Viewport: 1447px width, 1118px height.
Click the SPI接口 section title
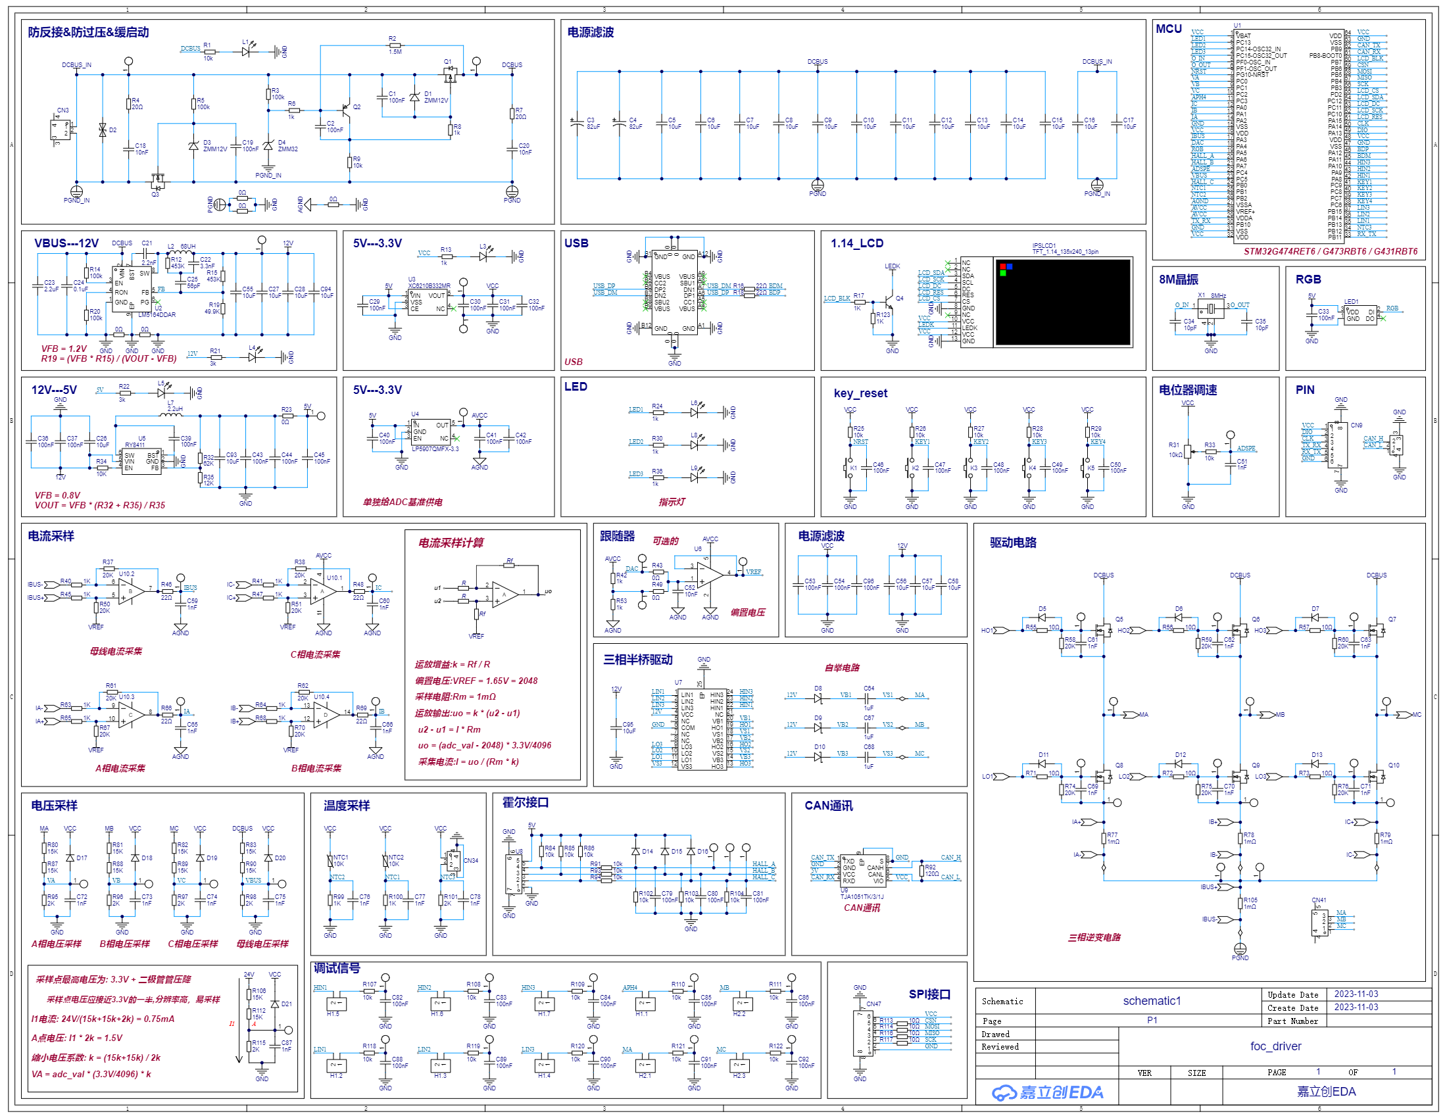(929, 994)
